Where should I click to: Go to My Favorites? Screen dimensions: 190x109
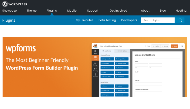[x=84, y=20]
